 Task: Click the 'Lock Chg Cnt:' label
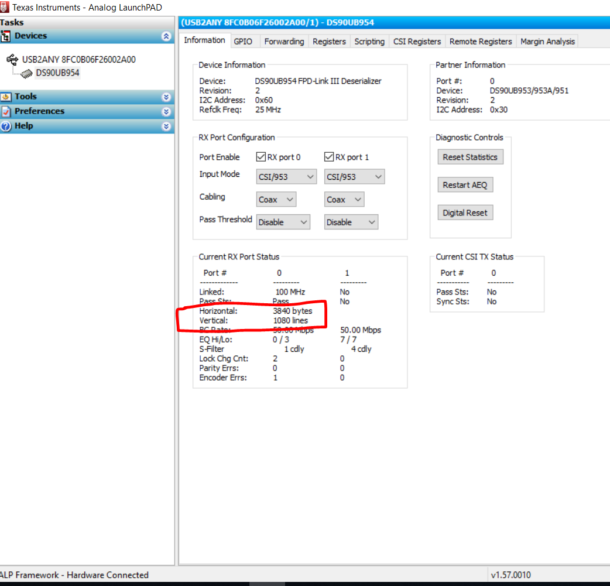[x=224, y=359]
